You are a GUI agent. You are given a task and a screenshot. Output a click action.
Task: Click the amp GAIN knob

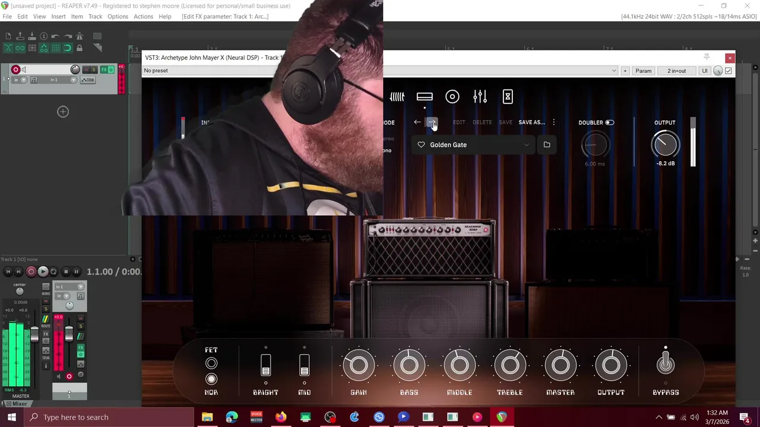359,365
